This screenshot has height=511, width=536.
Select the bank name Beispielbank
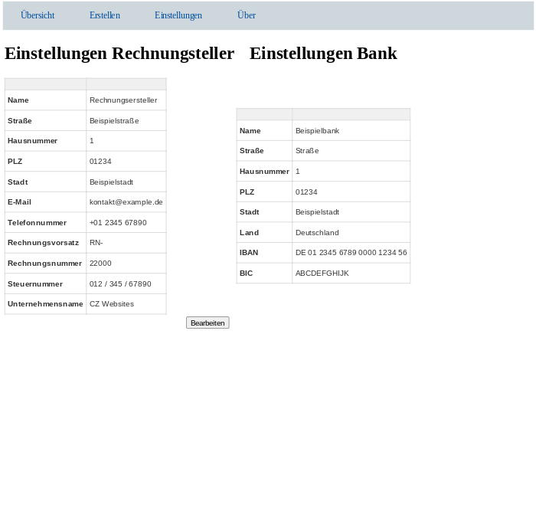317,131
